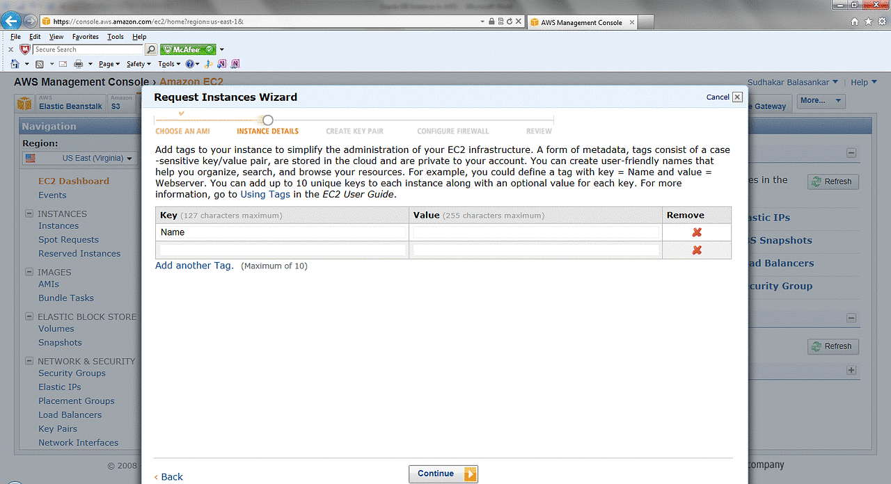
Task: Click the McAfee shield icon beside Secure Search
Action: coord(25,49)
